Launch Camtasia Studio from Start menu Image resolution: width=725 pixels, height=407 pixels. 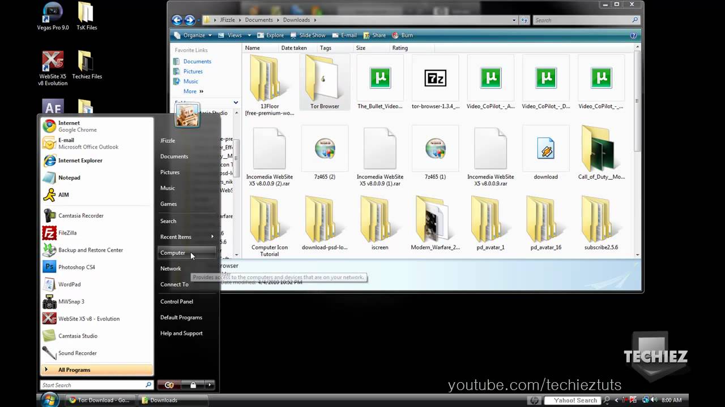pos(96,336)
